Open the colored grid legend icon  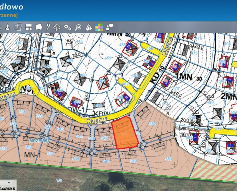tap(99, 27)
